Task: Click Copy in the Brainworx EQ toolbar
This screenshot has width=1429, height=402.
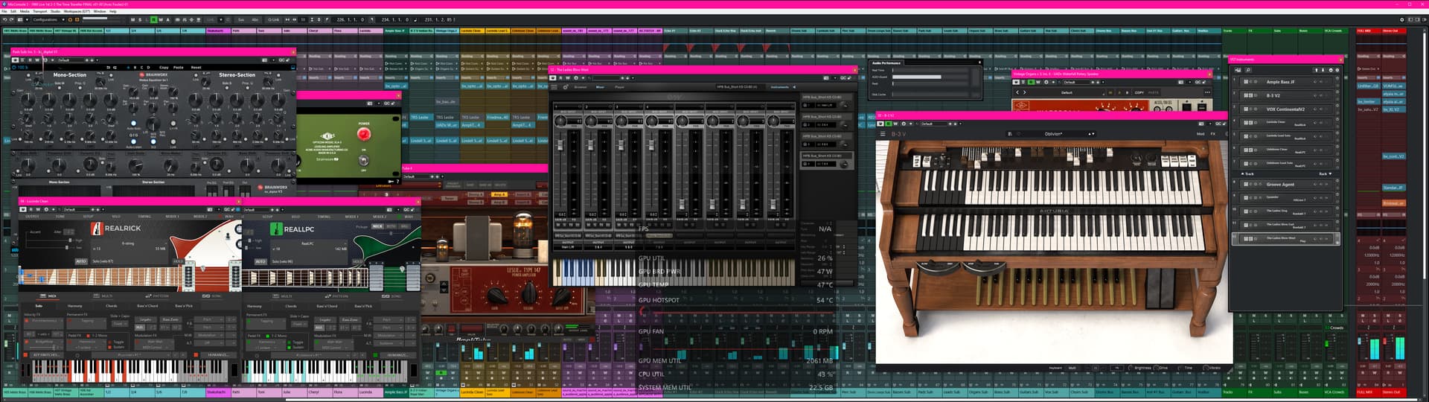Action: pos(164,67)
